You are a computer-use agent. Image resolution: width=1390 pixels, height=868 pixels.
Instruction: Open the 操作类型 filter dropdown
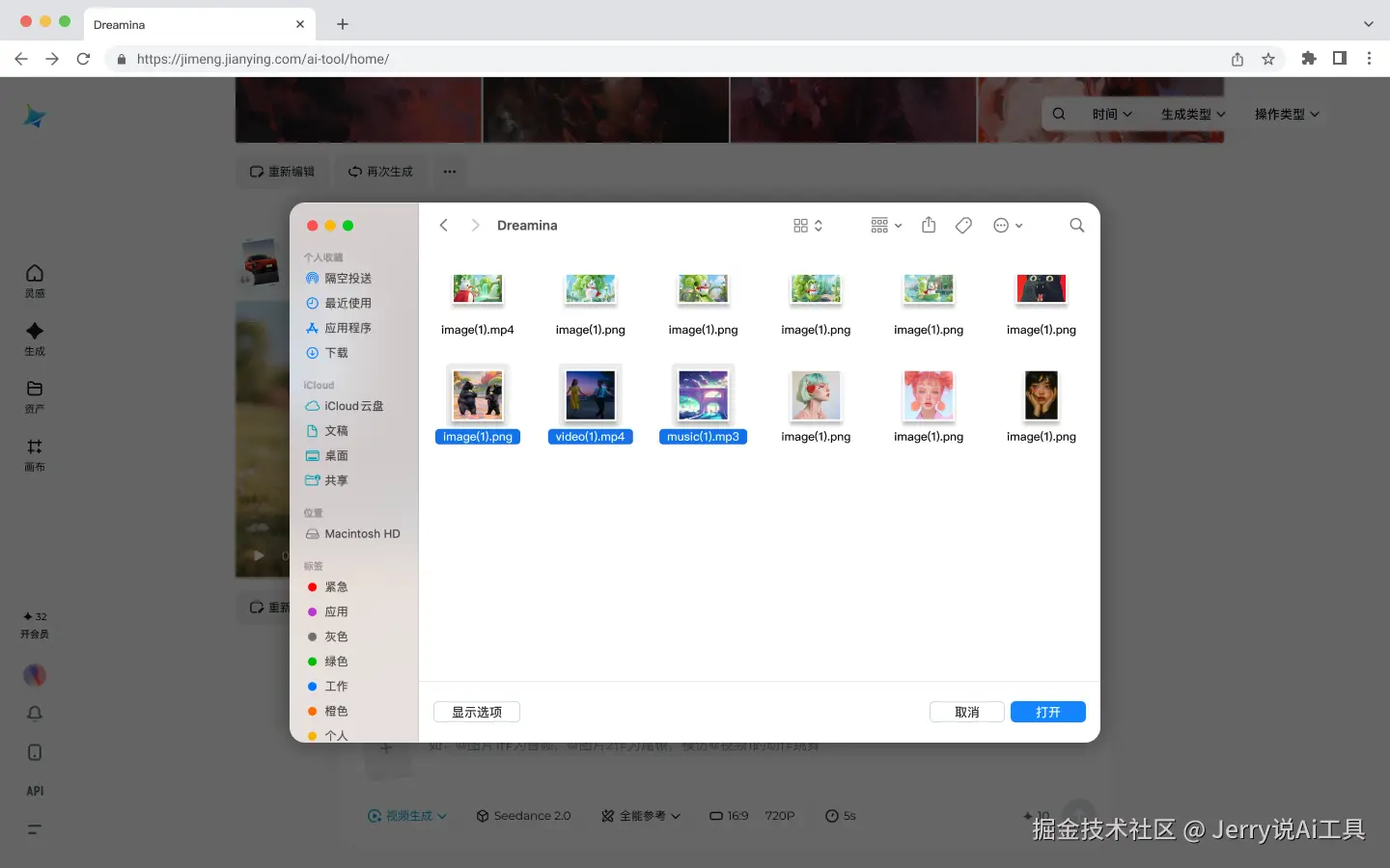[1287, 114]
